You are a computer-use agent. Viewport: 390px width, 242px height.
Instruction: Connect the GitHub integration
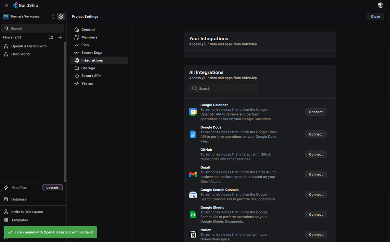click(x=316, y=155)
